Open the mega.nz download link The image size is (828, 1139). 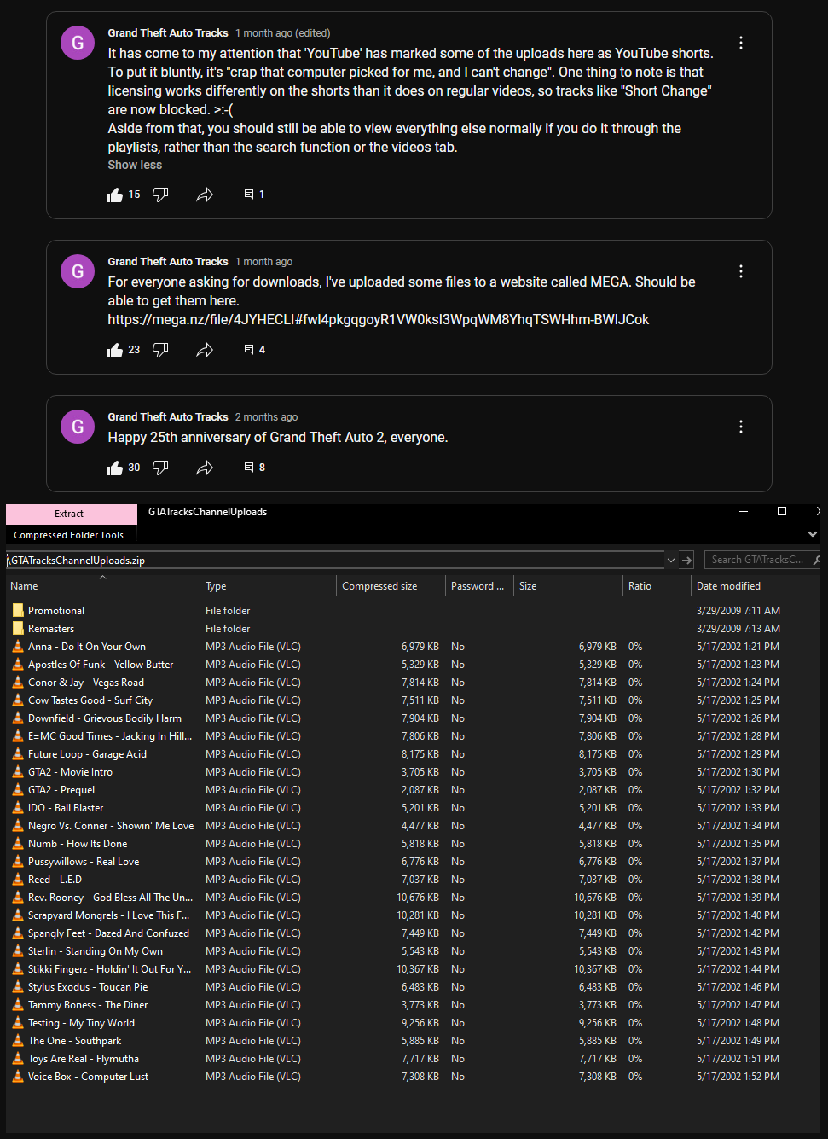tap(378, 320)
